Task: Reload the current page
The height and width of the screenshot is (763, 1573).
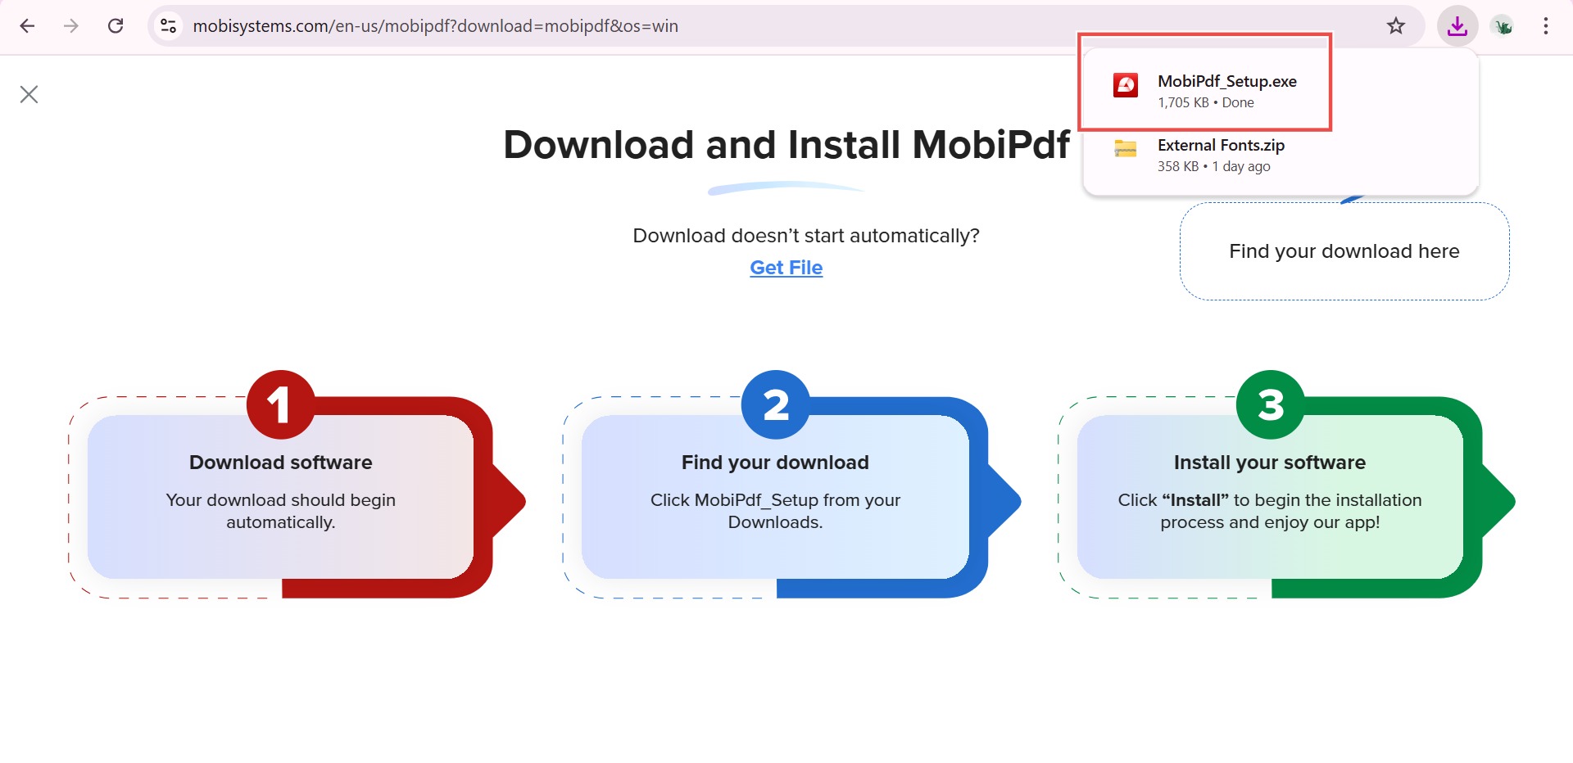Action: (x=116, y=26)
